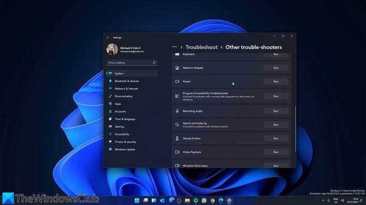Click the Accessibility figure icon
The image size is (366, 205).
[x=110, y=134]
